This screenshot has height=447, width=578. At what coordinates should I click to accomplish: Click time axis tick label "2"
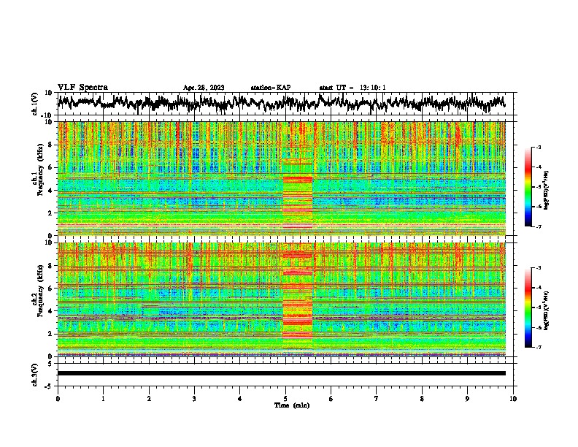tap(149, 399)
